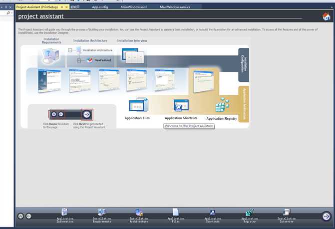
Task: Click the Installation Configuration vertical tab
Action: (244, 65)
